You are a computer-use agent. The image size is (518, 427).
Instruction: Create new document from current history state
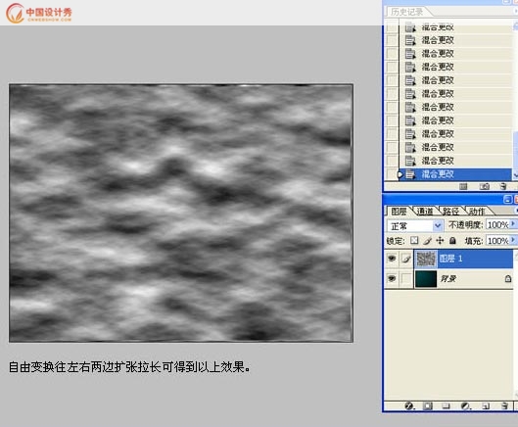click(x=463, y=187)
